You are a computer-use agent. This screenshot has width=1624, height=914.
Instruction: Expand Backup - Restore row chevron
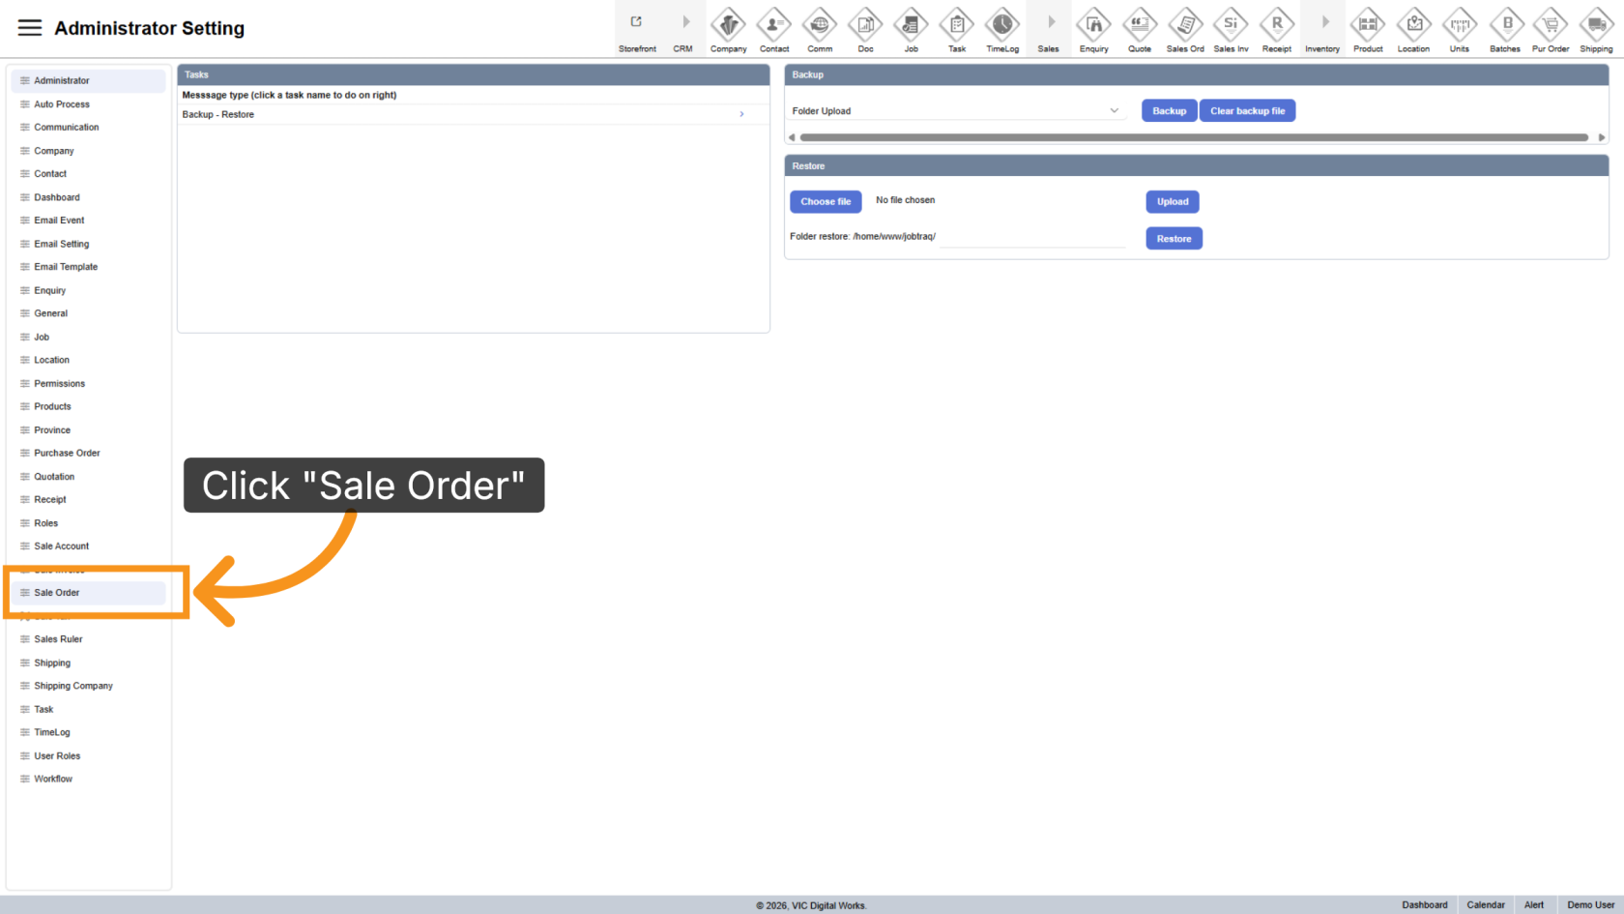pyautogui.click(x=742, y=114)
